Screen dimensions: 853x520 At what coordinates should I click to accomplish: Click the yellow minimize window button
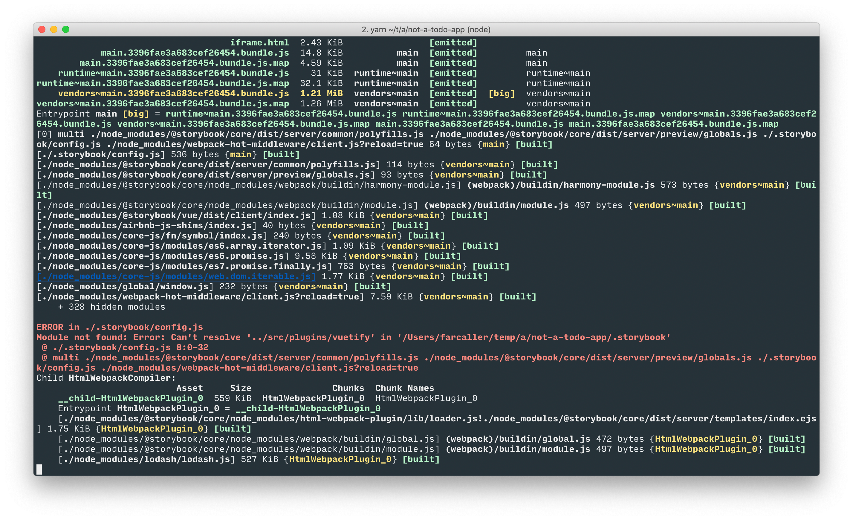tap(54, 29)
